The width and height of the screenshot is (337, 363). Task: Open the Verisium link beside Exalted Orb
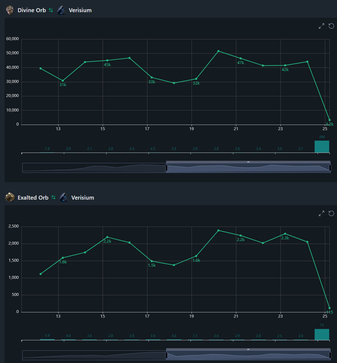(83, 198)
